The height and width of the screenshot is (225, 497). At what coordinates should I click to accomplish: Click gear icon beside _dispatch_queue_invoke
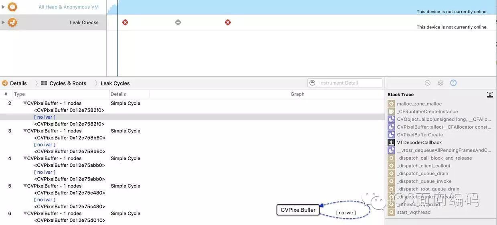(x=392, y=181)
